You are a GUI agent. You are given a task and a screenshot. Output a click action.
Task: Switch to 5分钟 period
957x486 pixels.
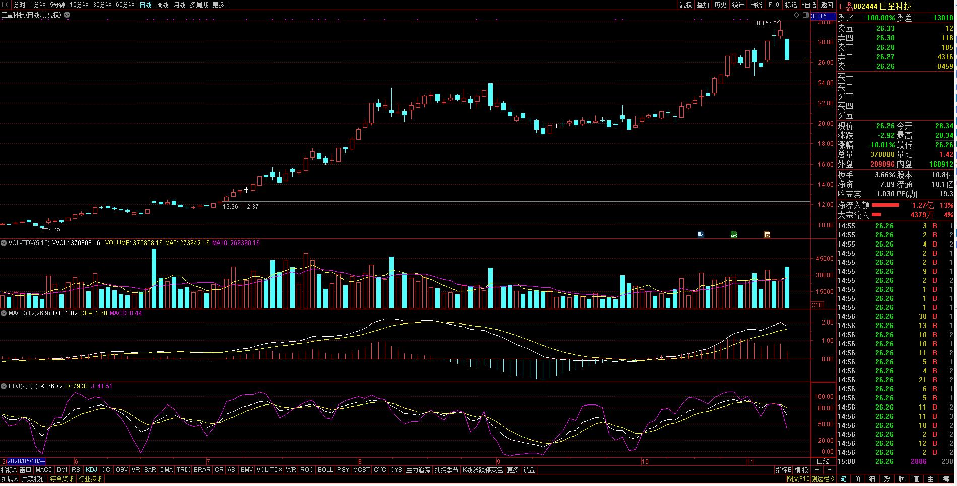coord(57,5)
